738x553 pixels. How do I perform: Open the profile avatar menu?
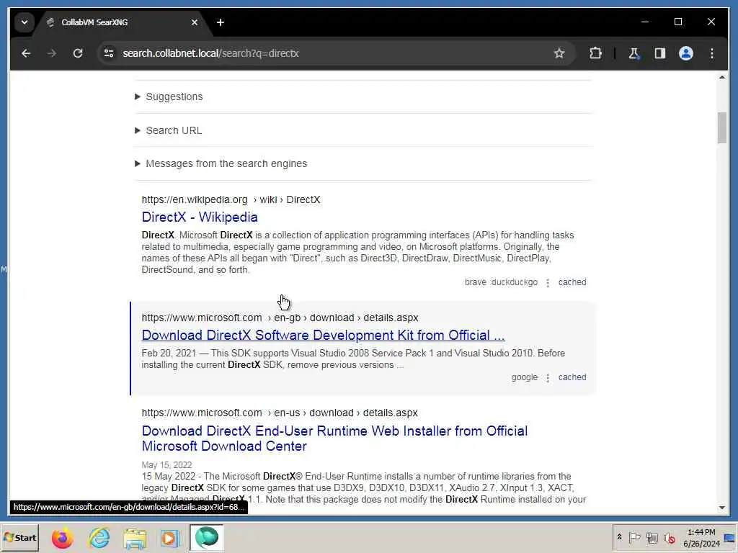click(x=686, y=53)
